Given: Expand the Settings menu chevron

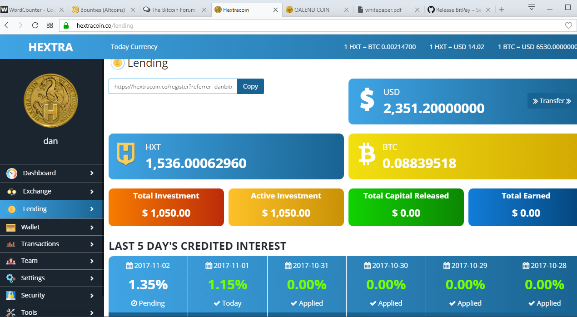Looking at the screenshot, I should (x=92, y=278).
